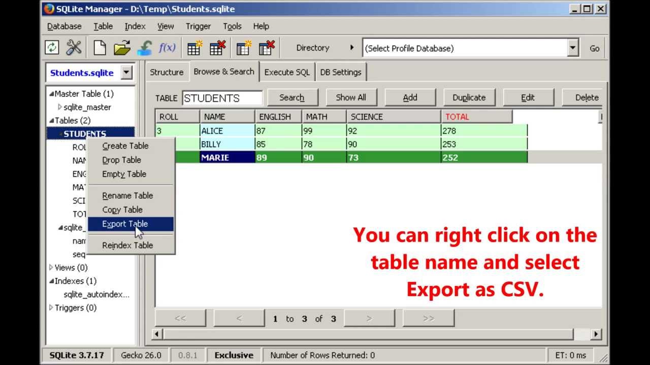The width and height of the screenshot is (650, 365).
Task: Select the ALICE name cell
Action: pos(227,131)
